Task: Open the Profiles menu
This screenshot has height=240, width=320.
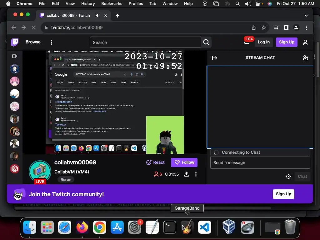Action: point(136,3)
